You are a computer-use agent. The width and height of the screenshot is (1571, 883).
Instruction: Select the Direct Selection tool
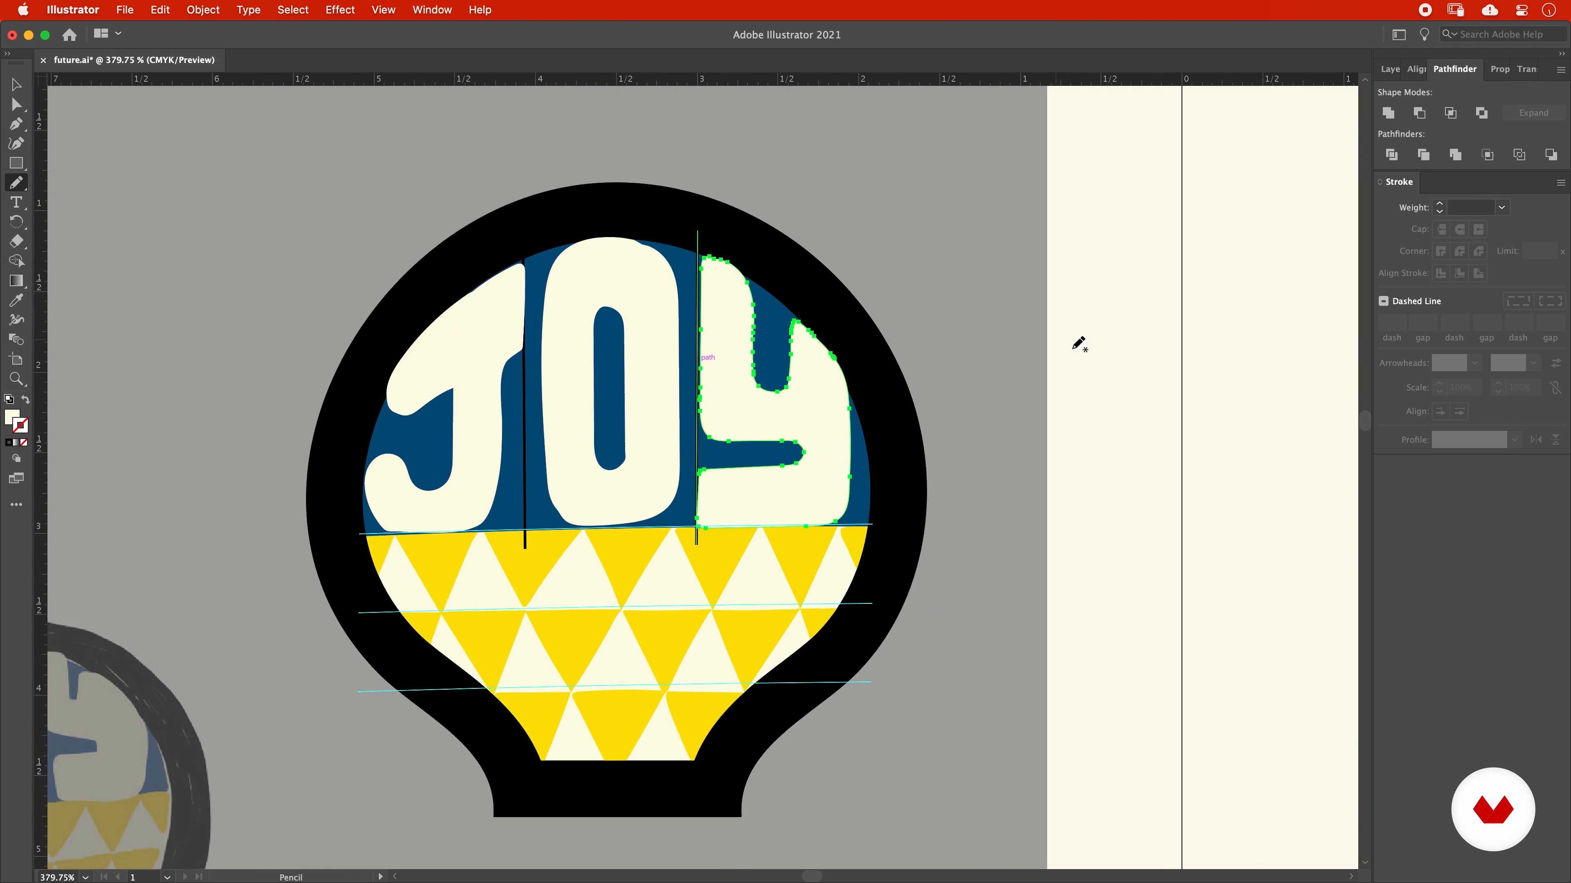pos(16,105)
